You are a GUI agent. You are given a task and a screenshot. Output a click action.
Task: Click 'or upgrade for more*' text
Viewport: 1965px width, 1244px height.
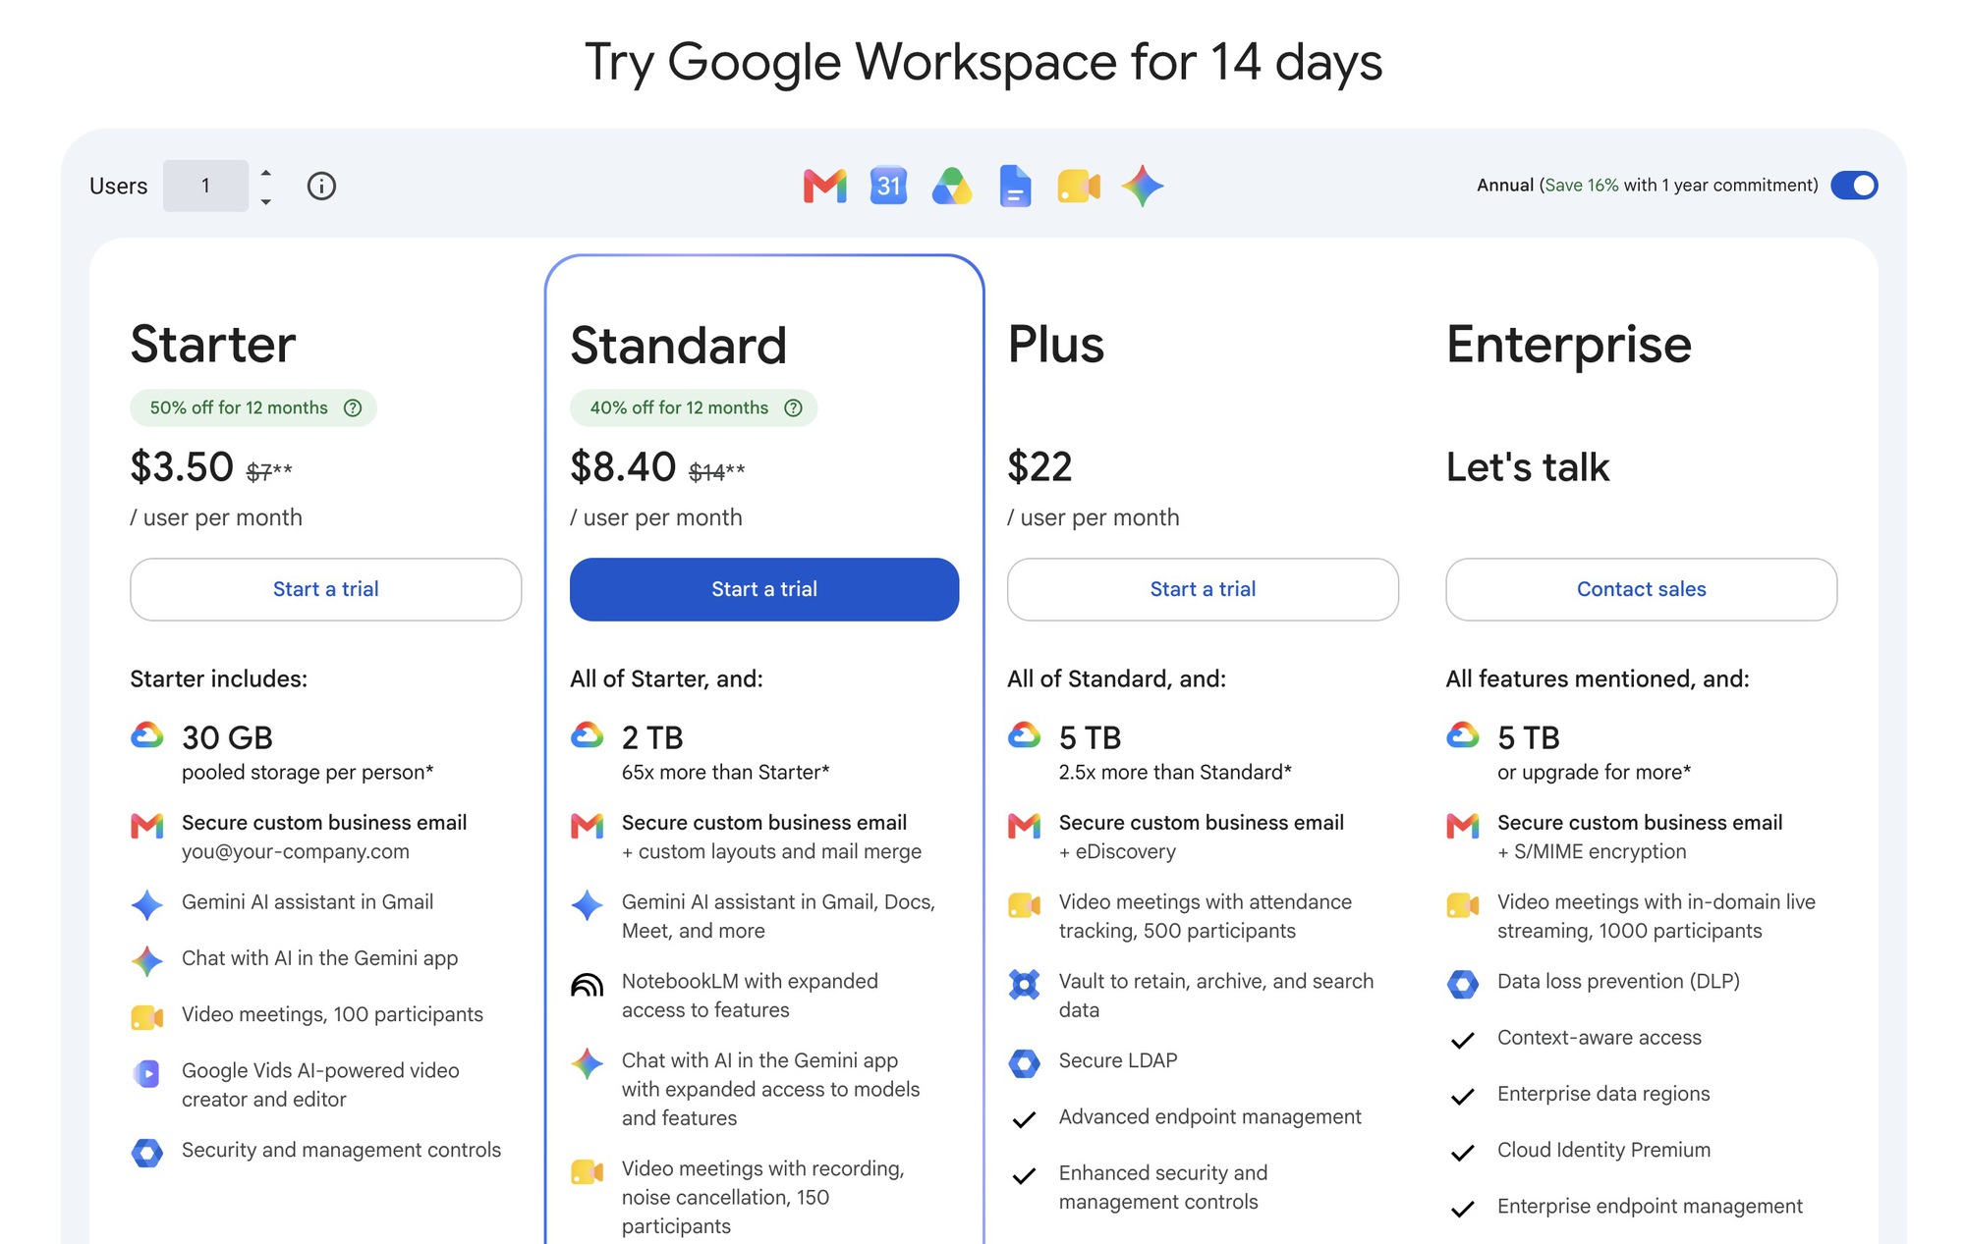click(x=1595, y=773)
